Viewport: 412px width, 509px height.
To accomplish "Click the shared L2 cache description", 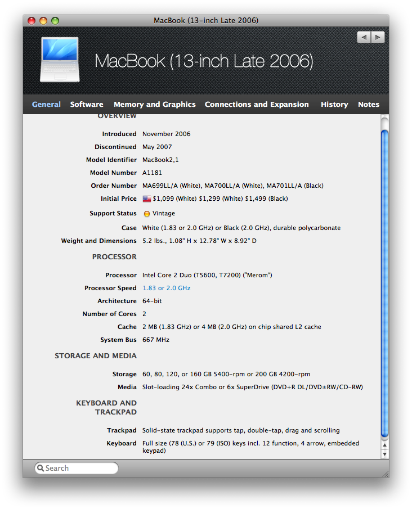I will click(x=232, y=327).
